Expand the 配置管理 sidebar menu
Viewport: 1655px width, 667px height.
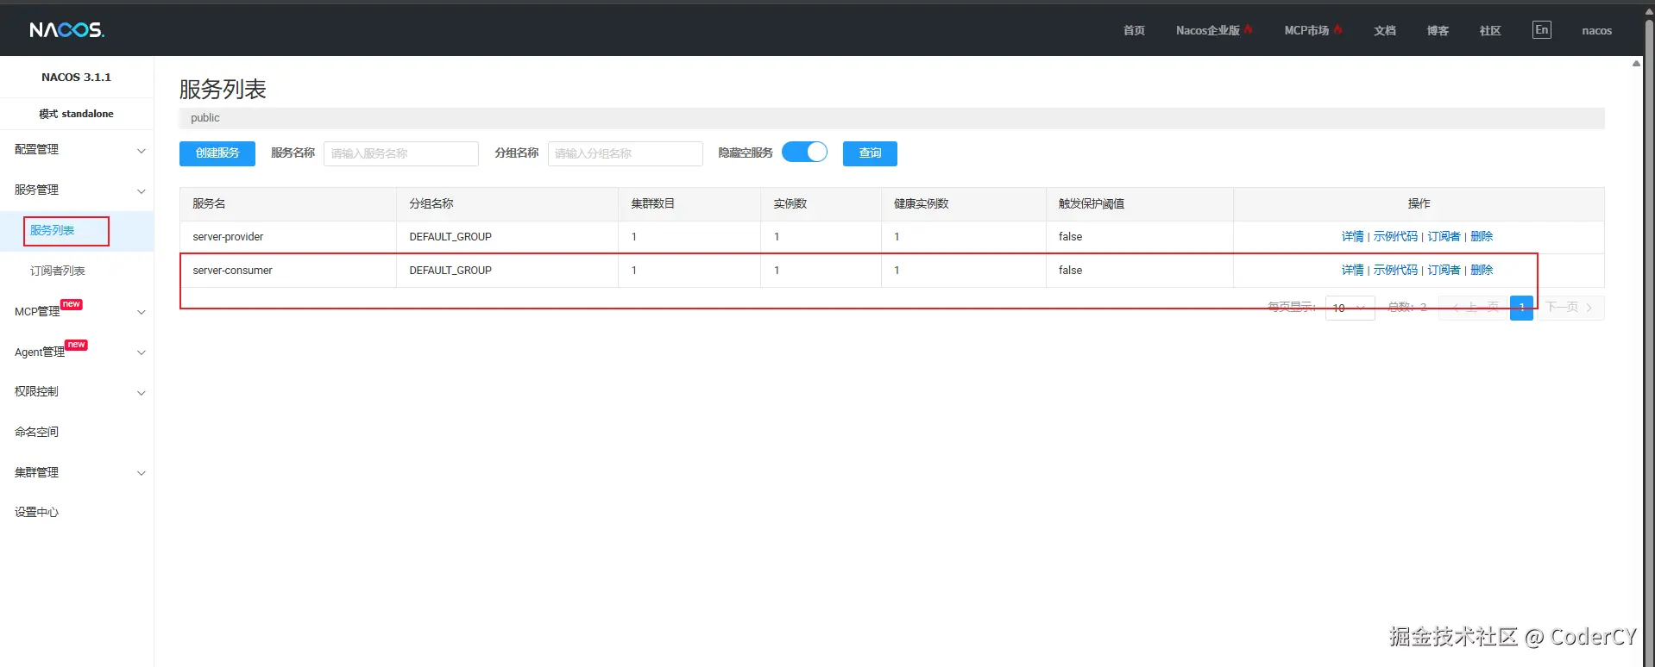[x=77, y=150]
